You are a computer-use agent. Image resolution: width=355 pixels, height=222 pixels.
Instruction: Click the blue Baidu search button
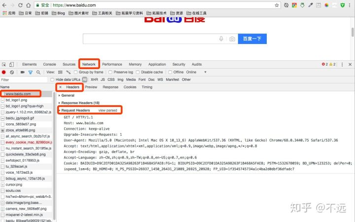(252, 39)
